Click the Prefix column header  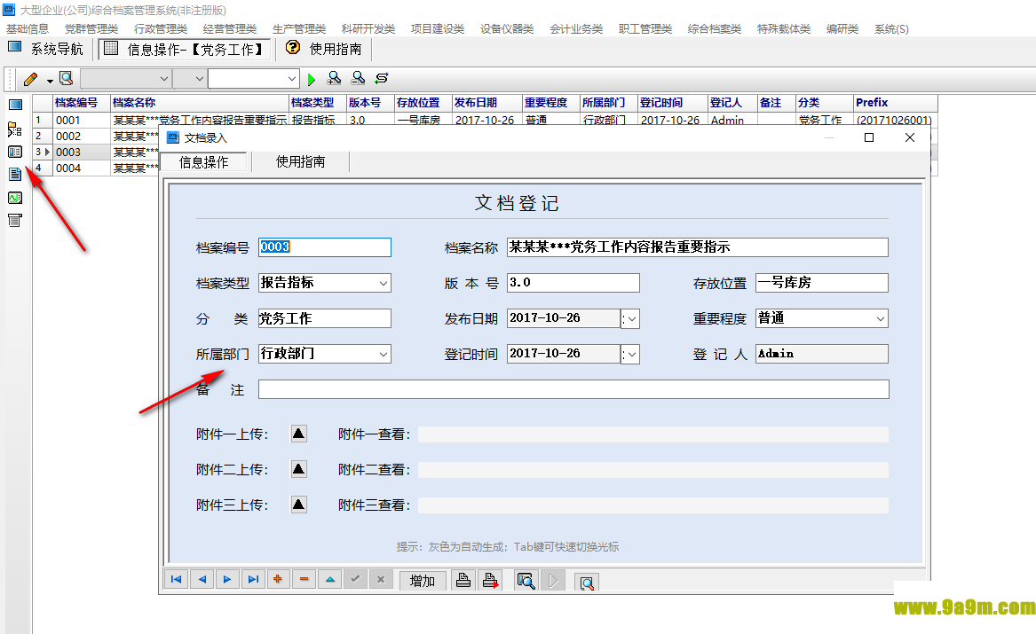tap(895, 103)
